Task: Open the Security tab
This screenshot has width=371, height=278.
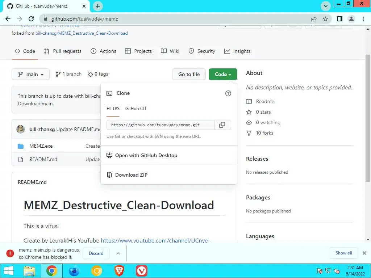Action: (202, 51)
